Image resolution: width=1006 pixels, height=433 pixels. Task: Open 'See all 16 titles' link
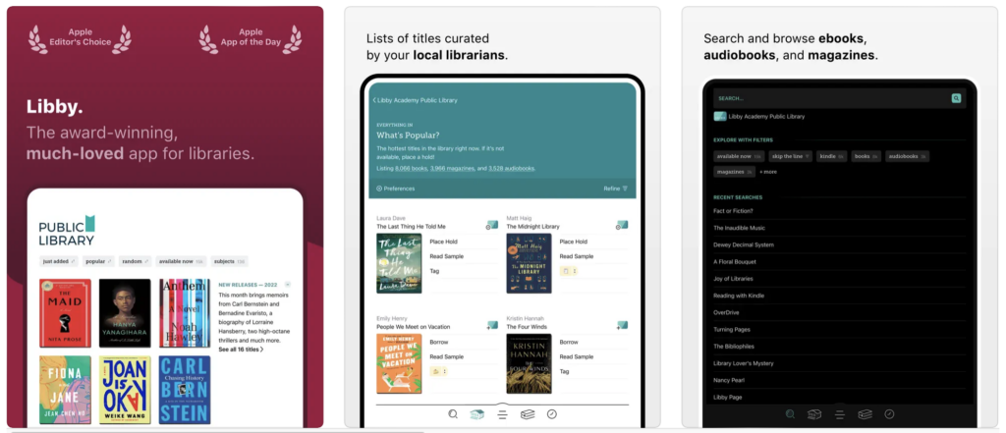coord(241,350)
